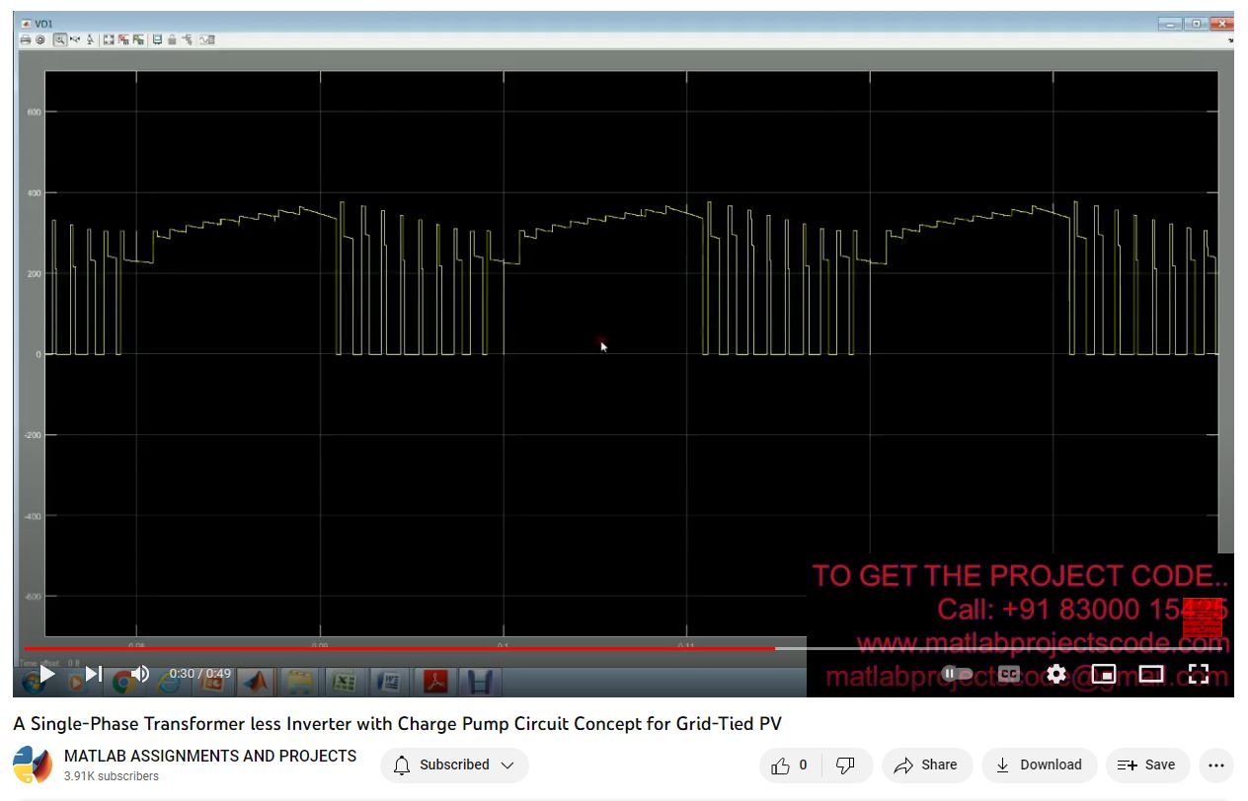Image resolution: width=1248 pixels, height=801 pixels.
Task: Play the paused YouTube video
Action: (x=46, y=674)
